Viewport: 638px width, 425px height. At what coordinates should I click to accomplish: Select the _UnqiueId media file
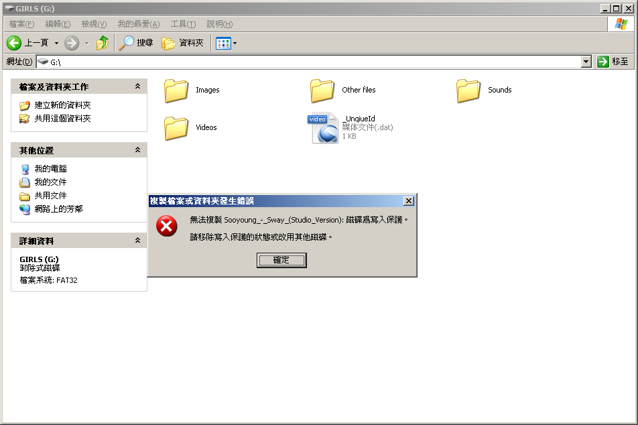324,128
